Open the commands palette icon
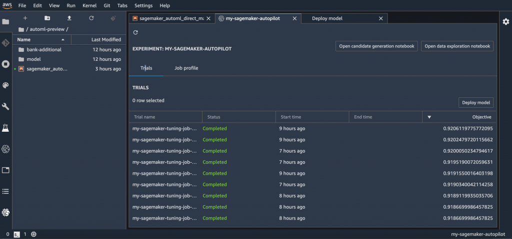 click(x=6, y=85)
